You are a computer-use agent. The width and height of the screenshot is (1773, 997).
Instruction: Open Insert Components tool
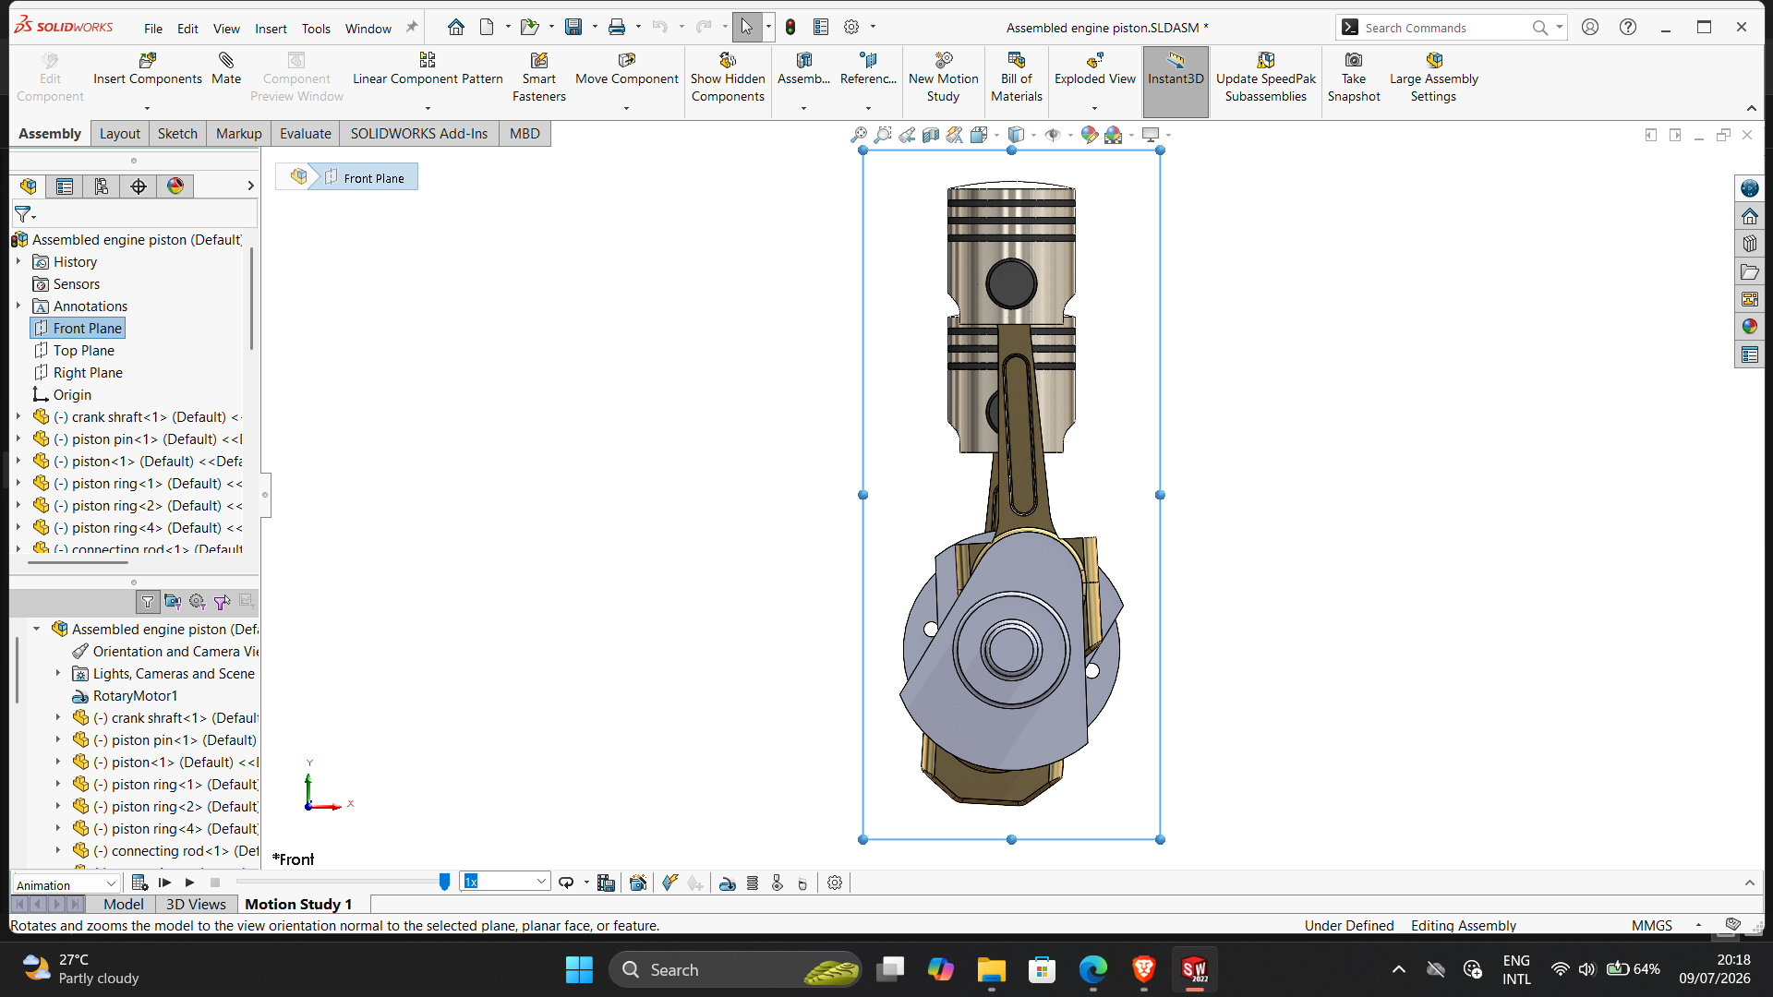tap(148, 69)
